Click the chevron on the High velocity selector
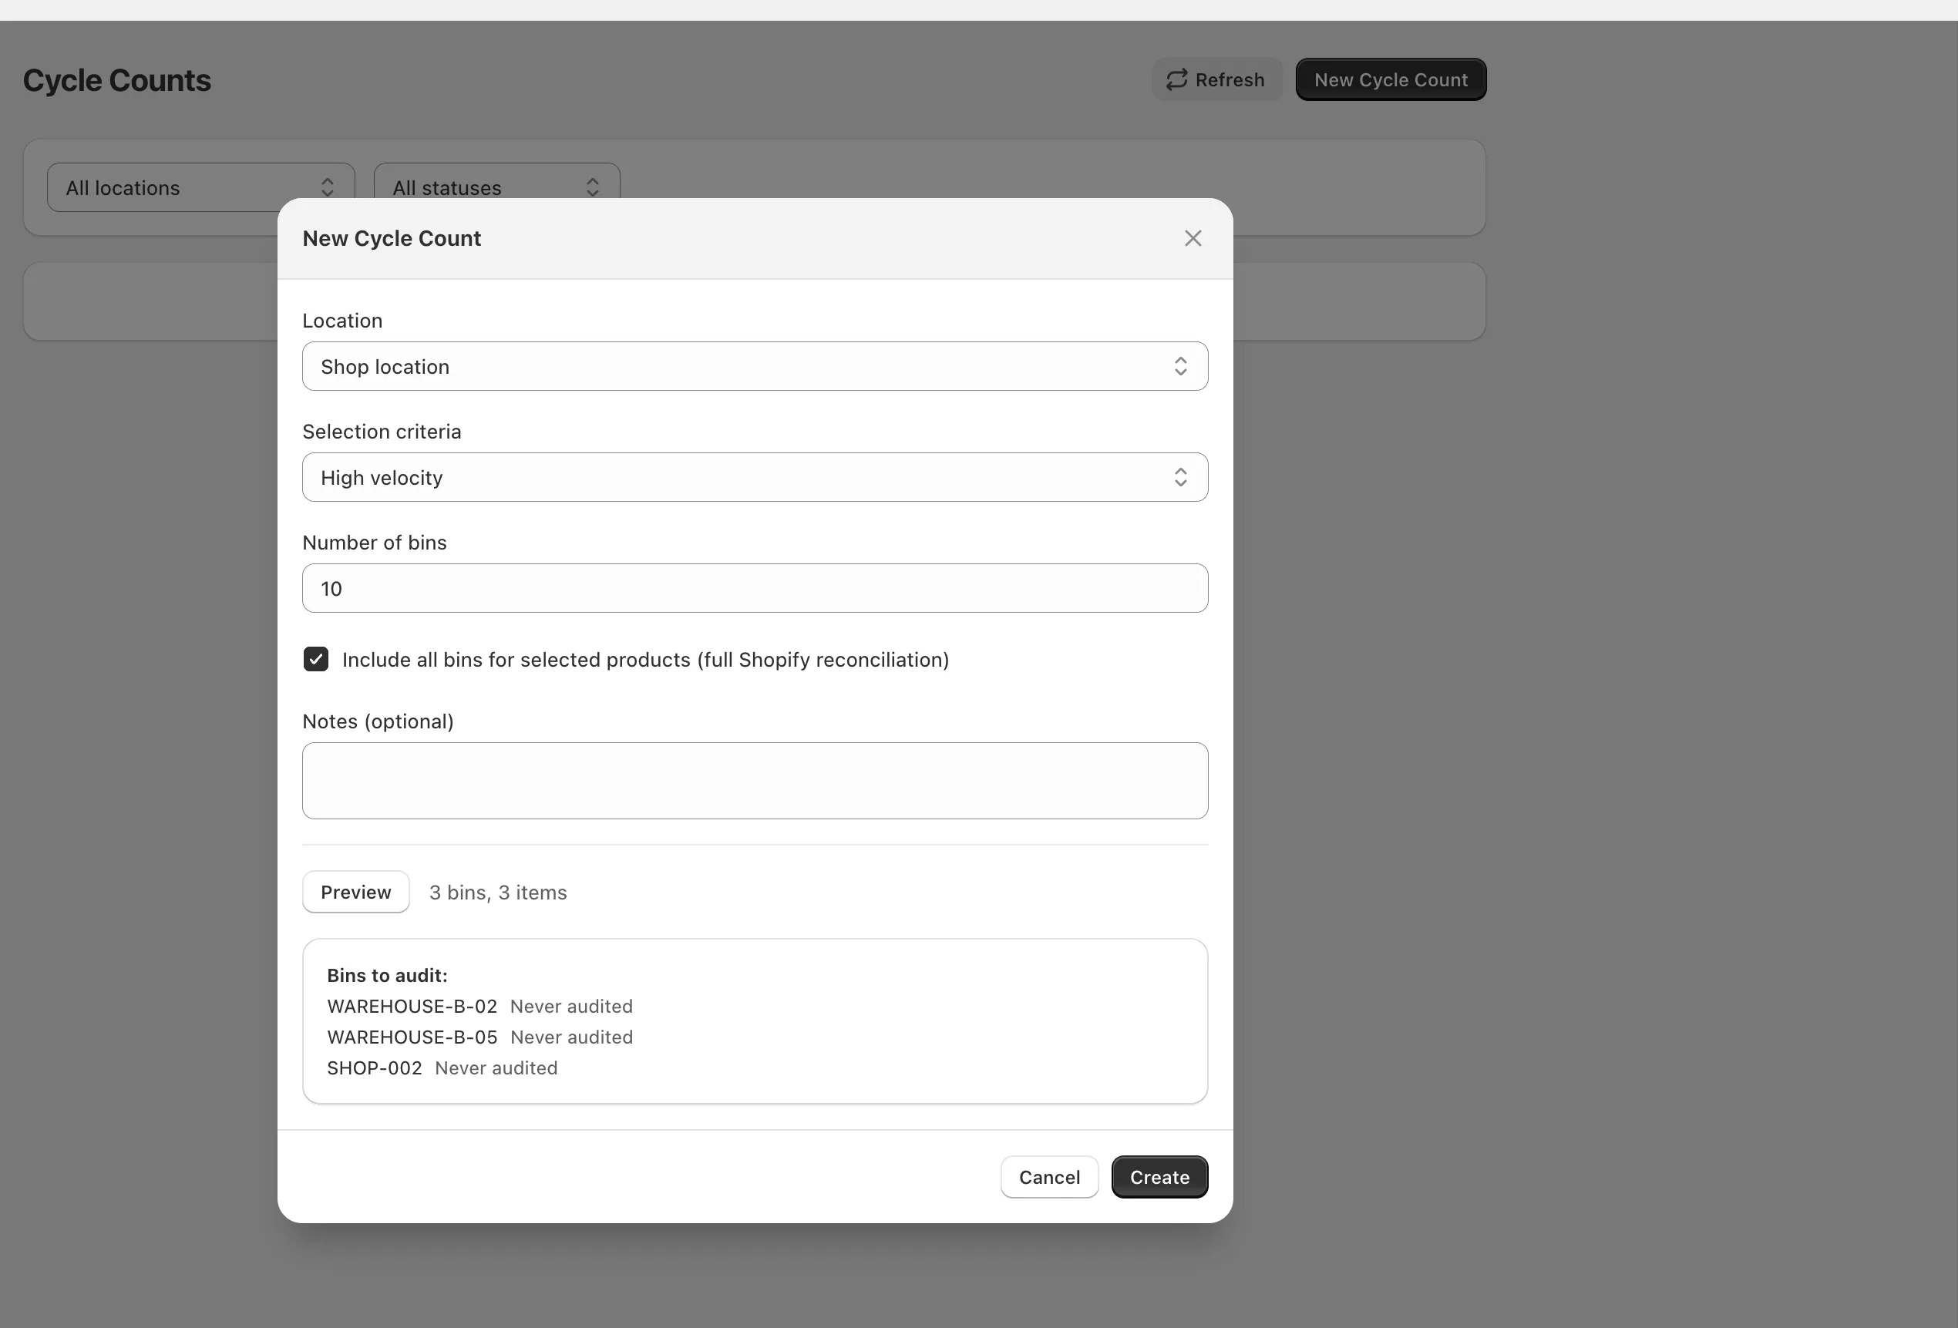The height and width of the screenshot is (1328, 1958). (1180, 477)
